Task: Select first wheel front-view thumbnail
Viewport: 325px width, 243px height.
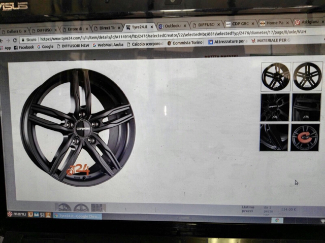Action: [x=275, y=77]
